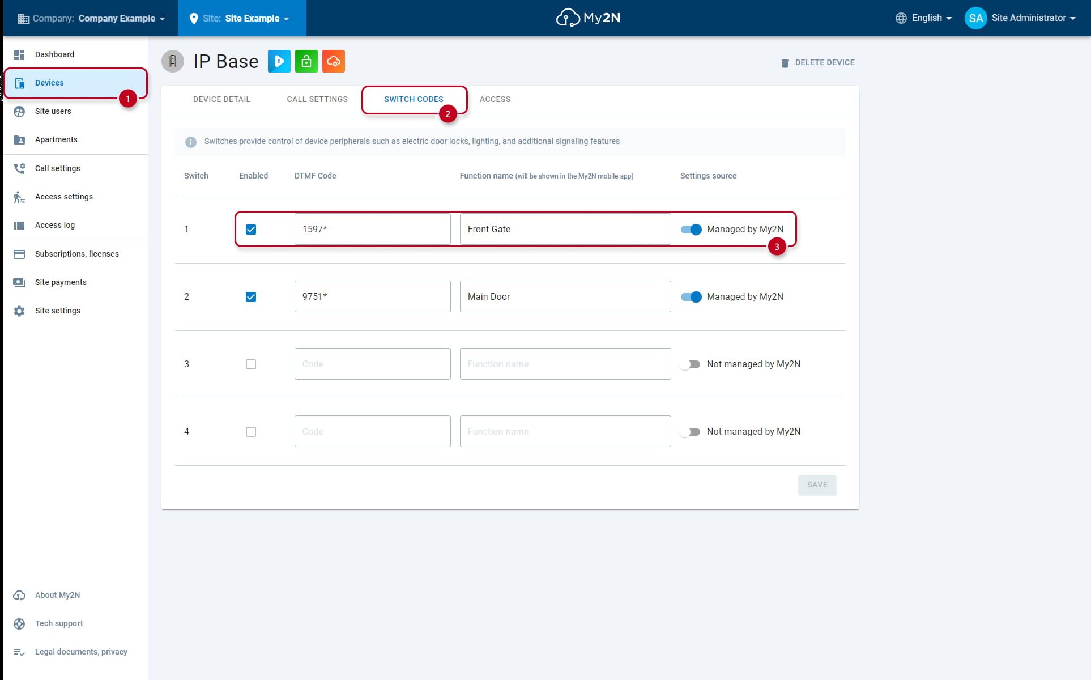
Task: Open the Site Example dropdown
Action: coord(242,18)
